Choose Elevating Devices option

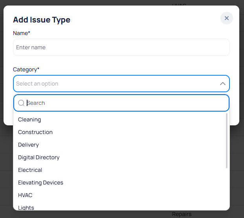coord(40,183)
